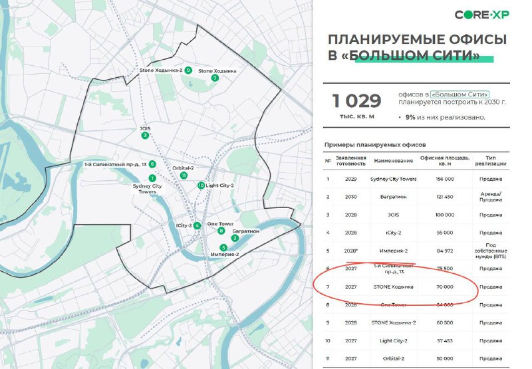Click 'Аренда/ Продажа' realization type cell
The image size is (532, 369).
coord(491,197)
